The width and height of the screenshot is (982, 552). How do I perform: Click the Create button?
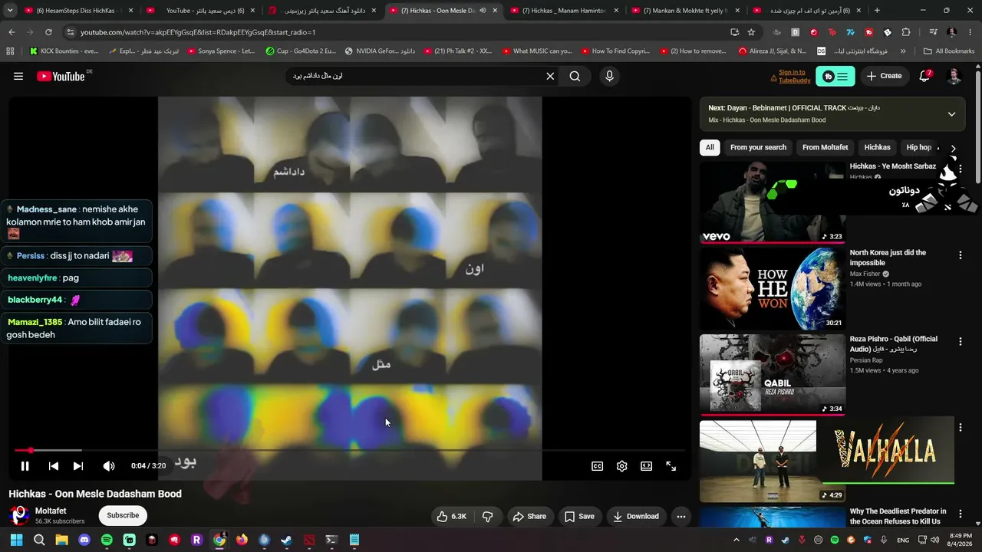click(x=884, y=76)
